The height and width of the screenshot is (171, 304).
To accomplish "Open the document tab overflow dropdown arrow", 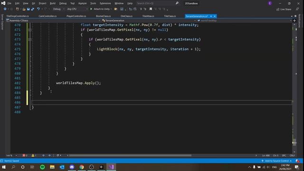I will coord(292,16).
